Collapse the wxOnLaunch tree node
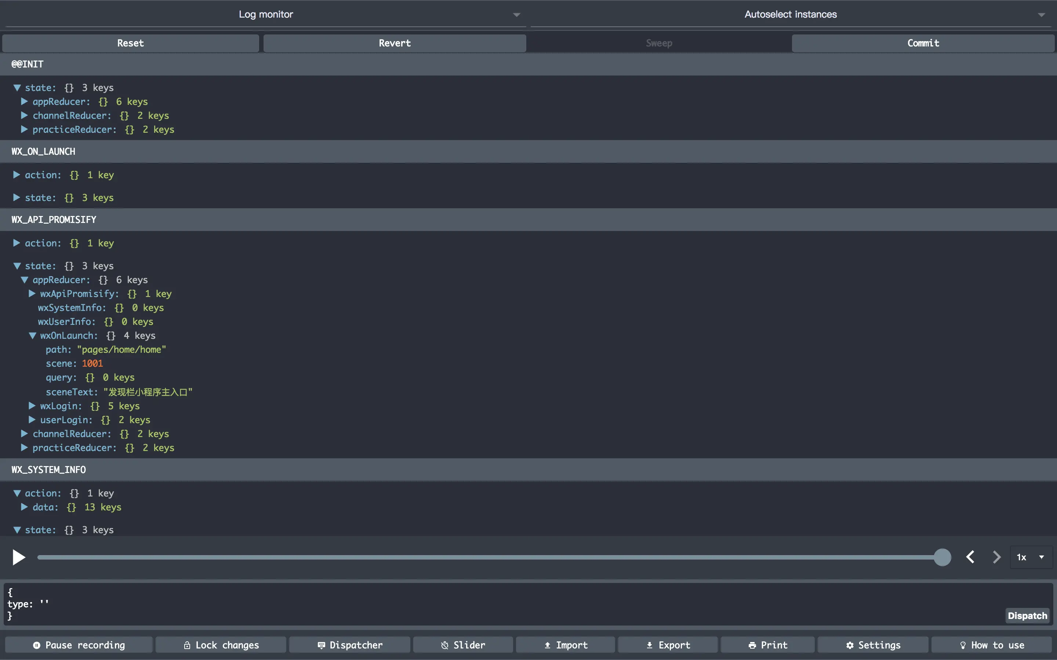Screen dimensions: 1057x660 pos(32,335)
